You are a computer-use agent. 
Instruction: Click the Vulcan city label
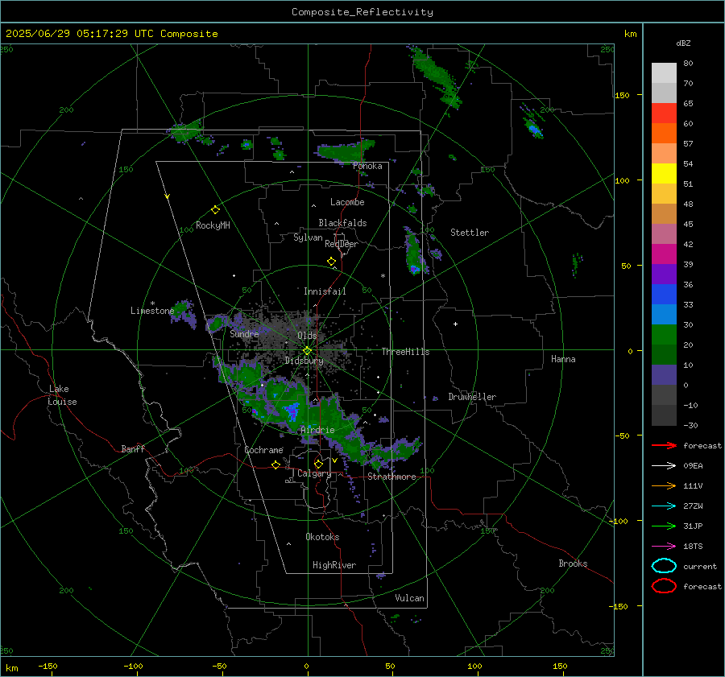tap(409, 598)
